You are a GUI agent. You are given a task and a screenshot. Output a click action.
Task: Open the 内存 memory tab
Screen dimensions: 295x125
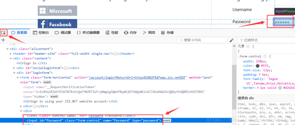130,33
